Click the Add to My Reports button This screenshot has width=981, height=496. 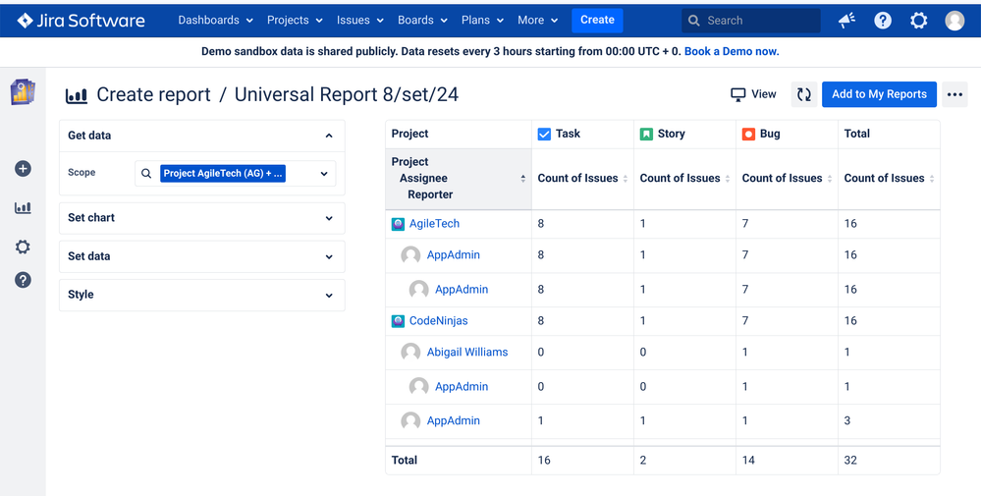click(x=879, y=94)
